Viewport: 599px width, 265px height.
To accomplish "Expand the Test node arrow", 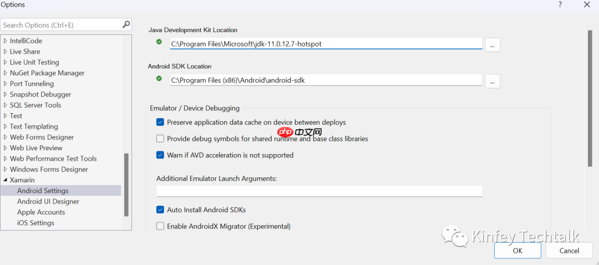I will point(6,116).
